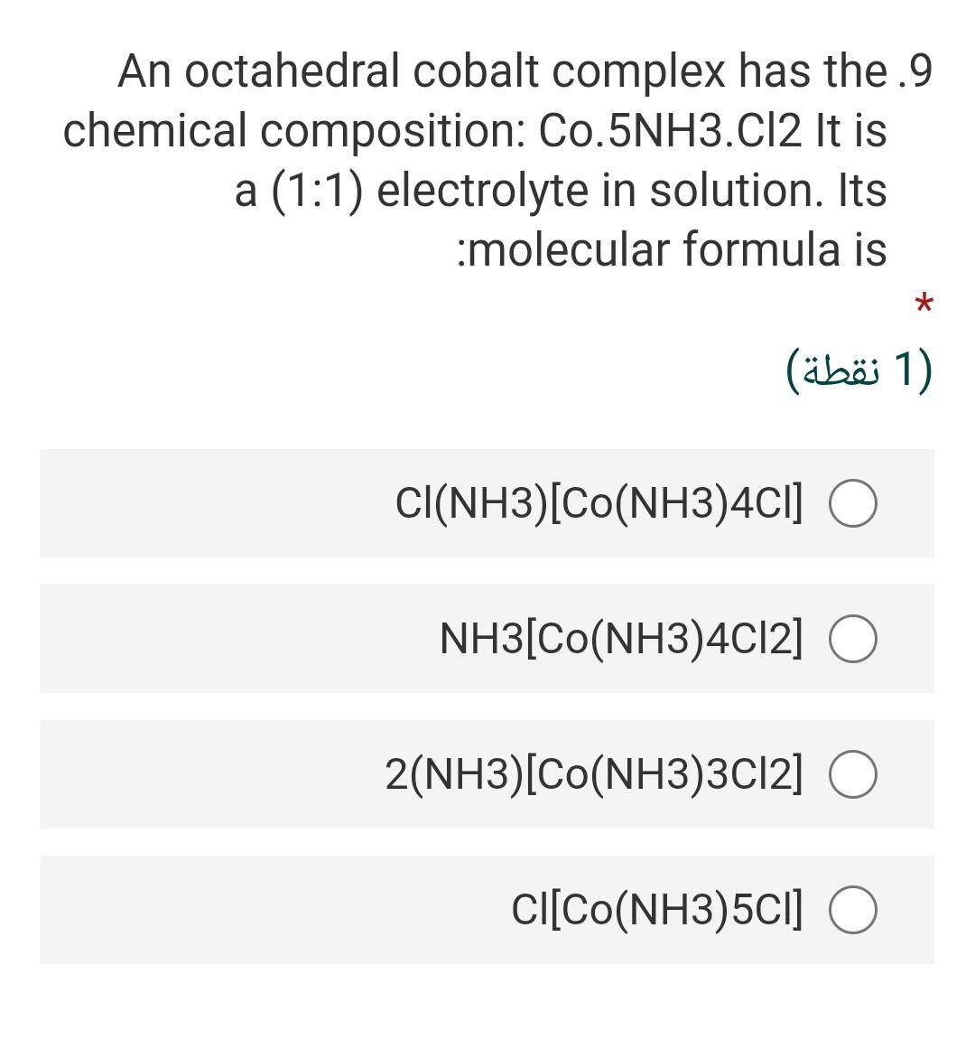The height and width of the screenshot is (1049, 975).
Task: Click the red required asterisk marker
Action: tap(923, 305)
